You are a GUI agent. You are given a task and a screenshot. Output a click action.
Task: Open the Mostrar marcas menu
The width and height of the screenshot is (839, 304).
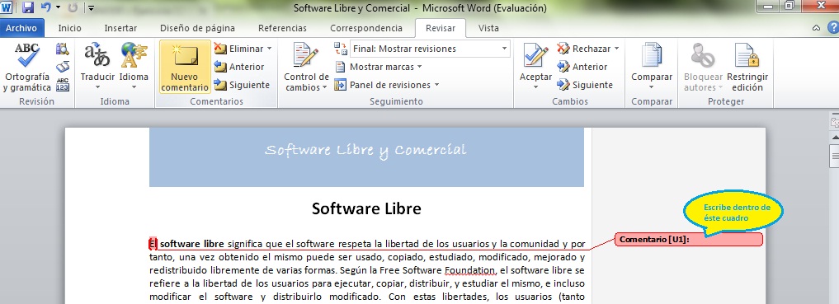(x=379, y=67)
